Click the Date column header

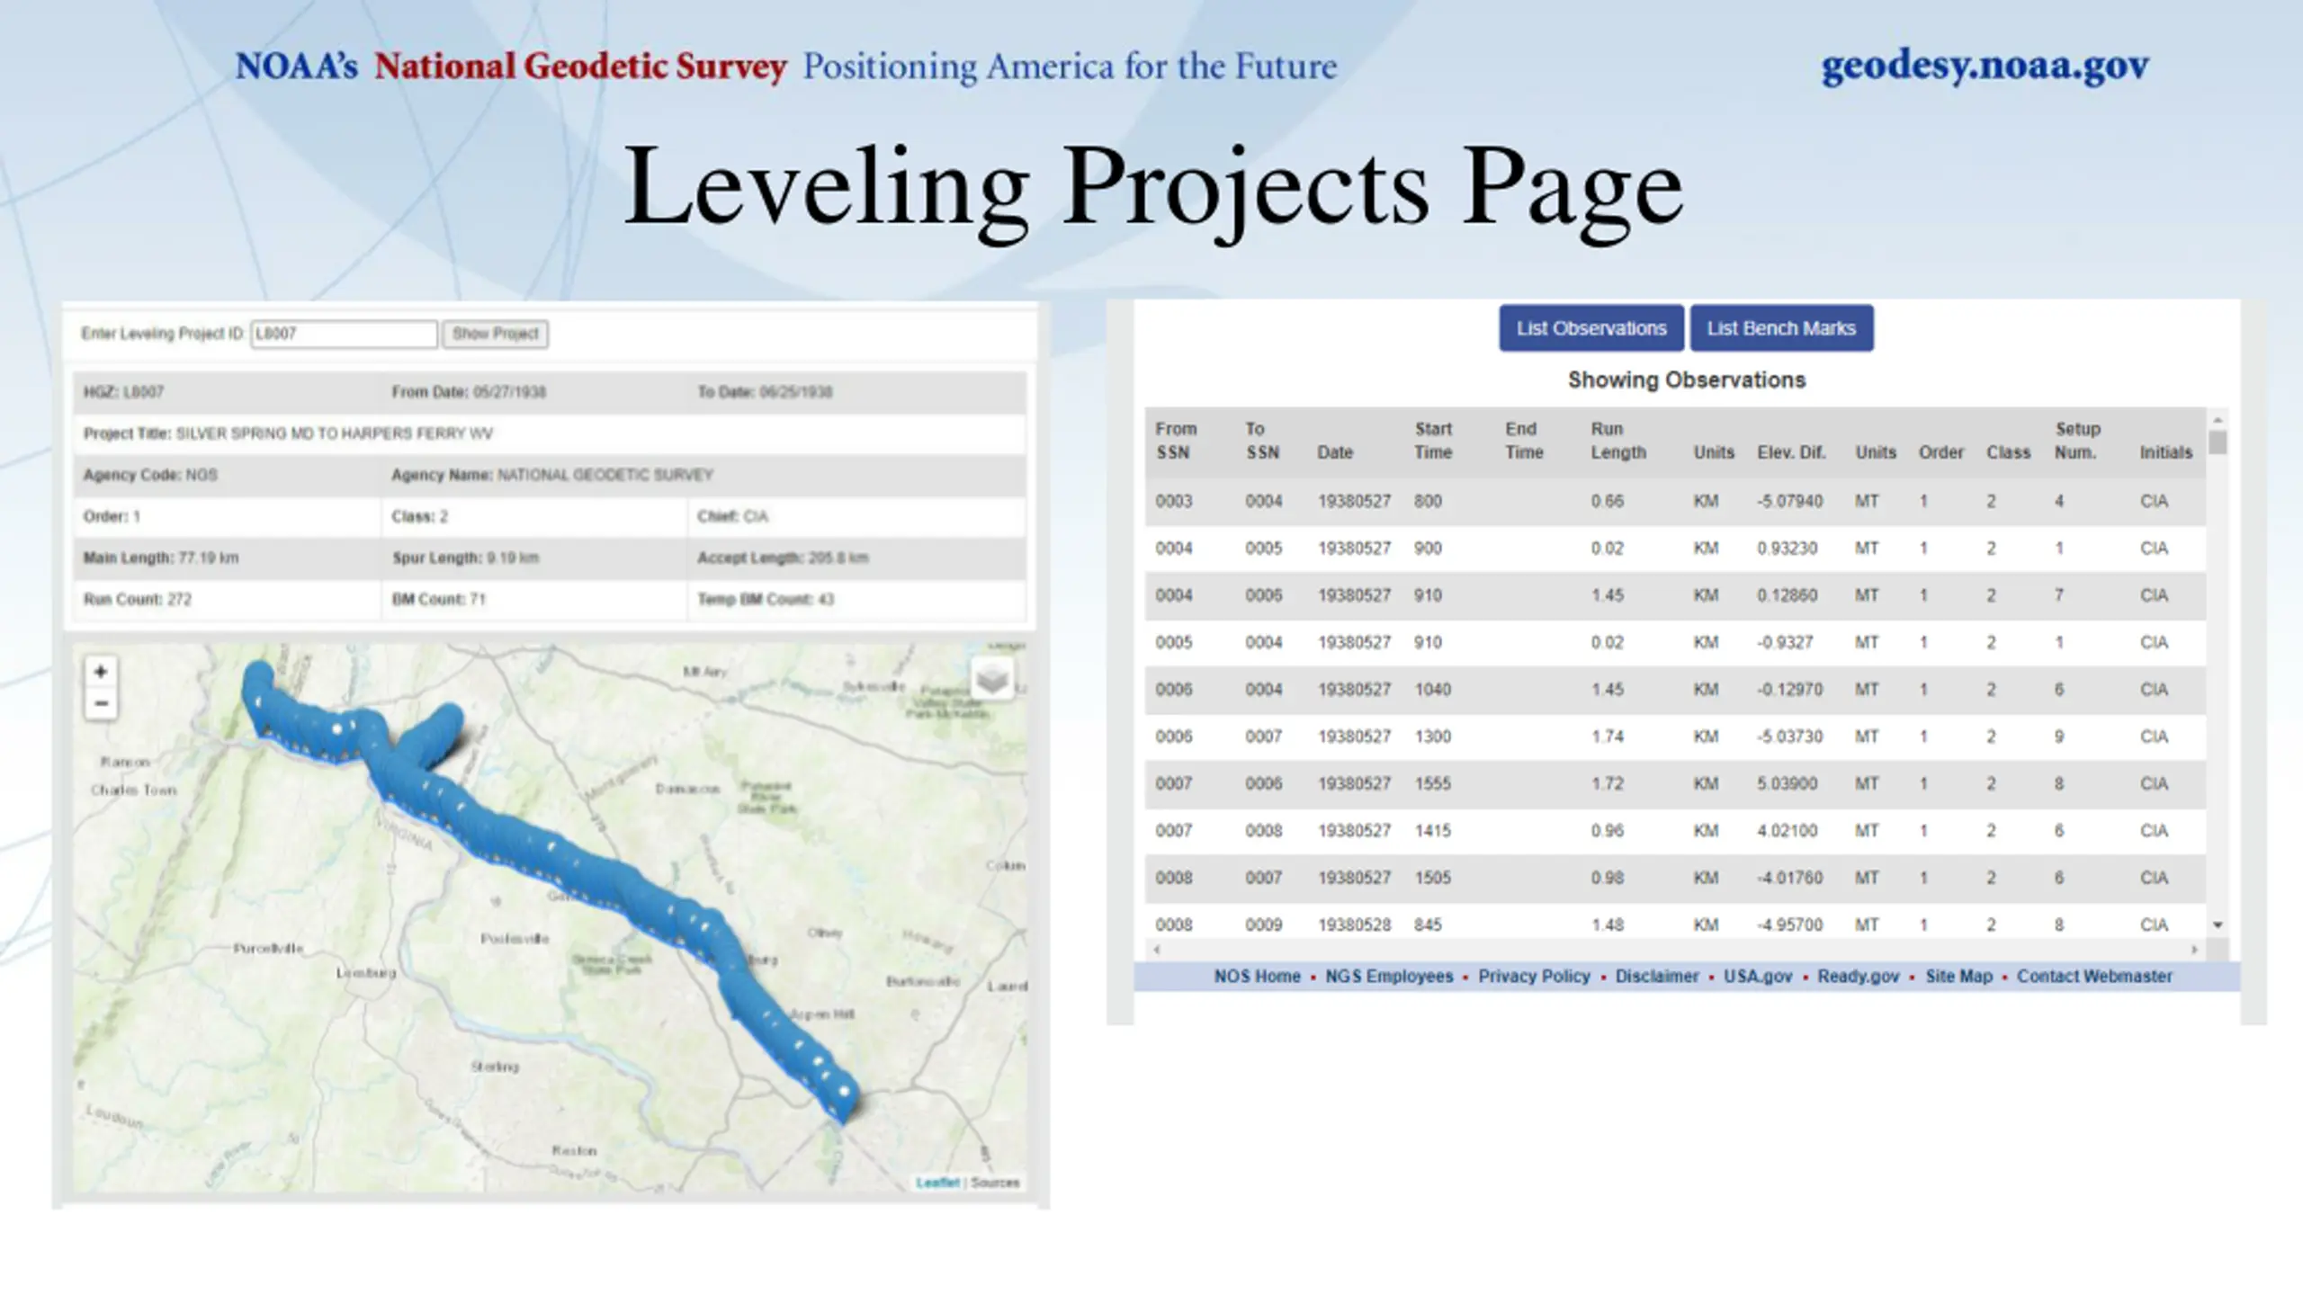(1335, 452)
